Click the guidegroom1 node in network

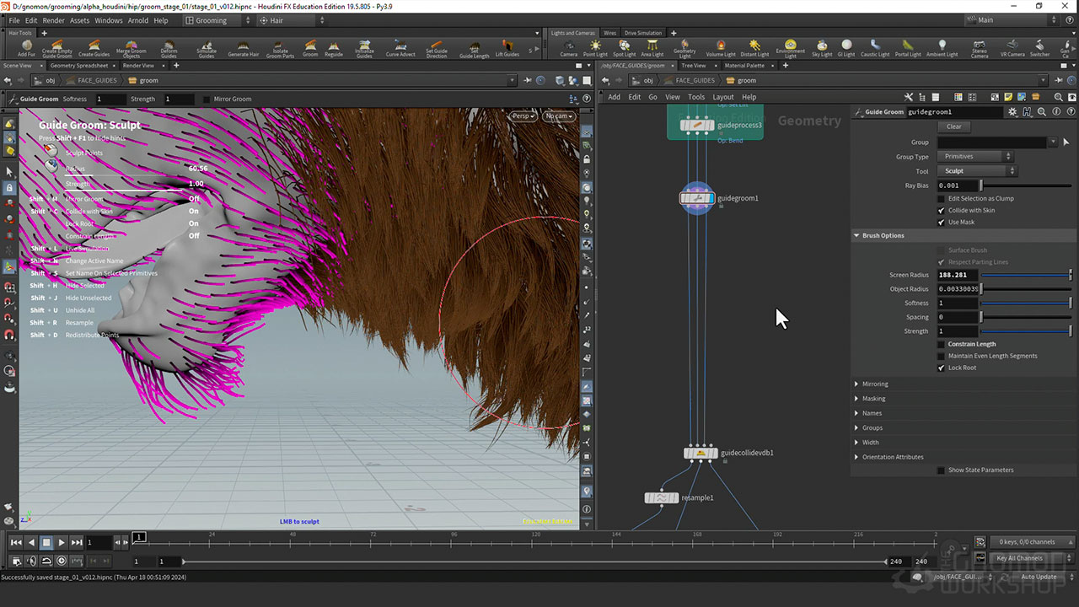coord(697,198)
